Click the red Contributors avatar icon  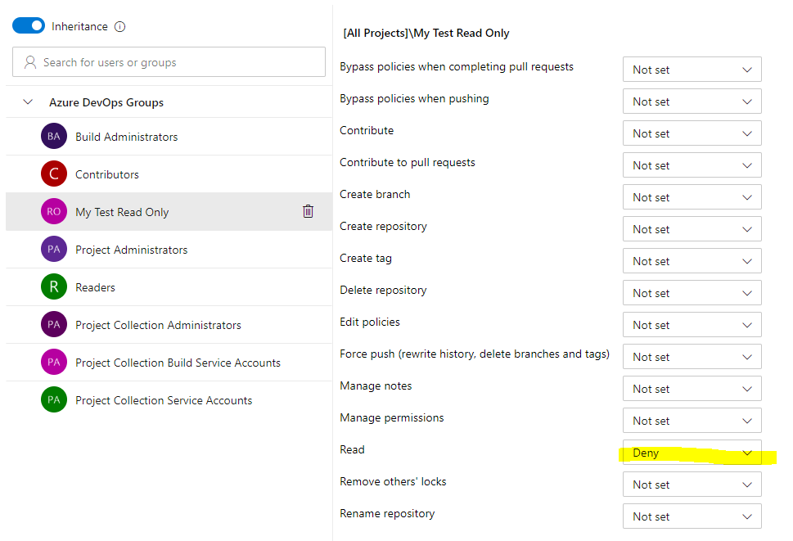coord(54,174)
